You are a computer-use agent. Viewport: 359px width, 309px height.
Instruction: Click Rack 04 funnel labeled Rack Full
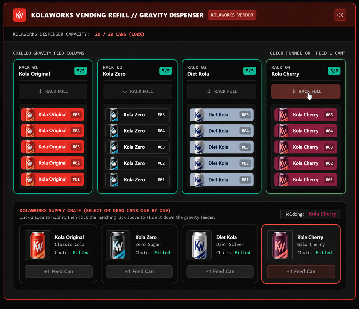pos(306,91)
